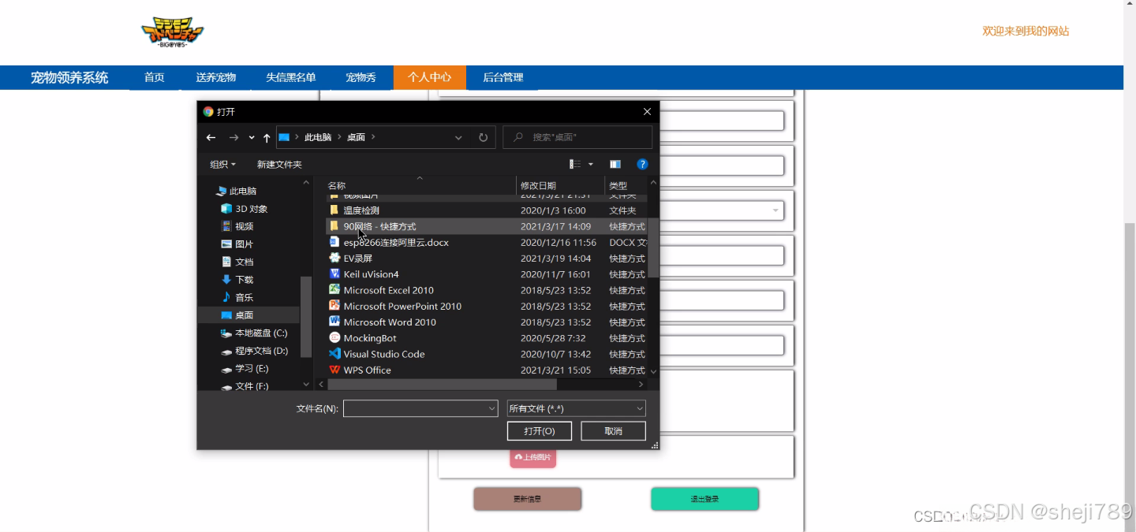
Task: Click the 搜索"桌面" search field
Action: 577,137
